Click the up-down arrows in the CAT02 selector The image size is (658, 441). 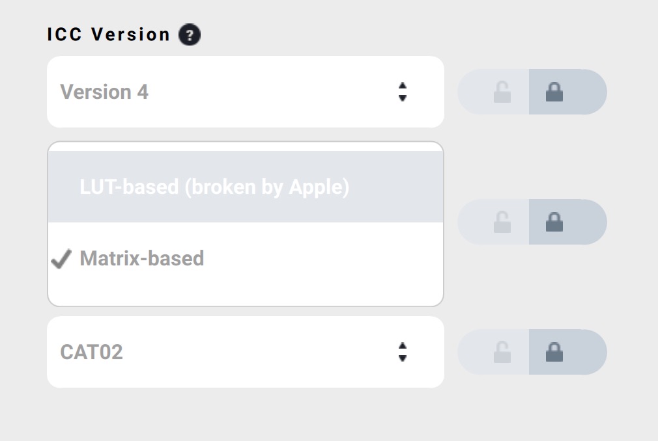point(403,352)
